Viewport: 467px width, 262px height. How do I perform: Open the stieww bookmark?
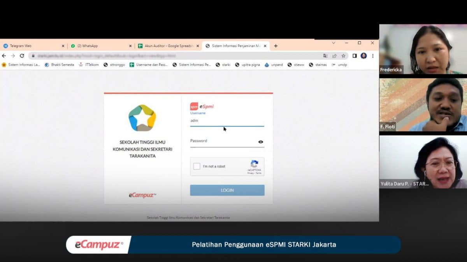coord(296,65)
